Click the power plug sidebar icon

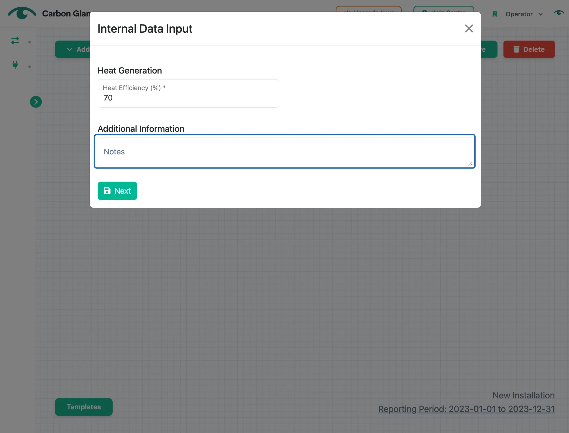15,65
